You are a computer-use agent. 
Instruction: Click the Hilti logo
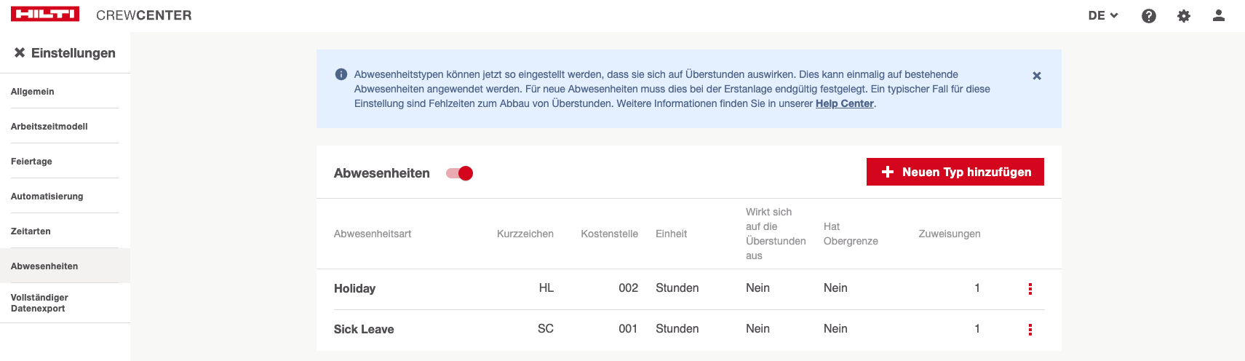[x=45, y=15]
